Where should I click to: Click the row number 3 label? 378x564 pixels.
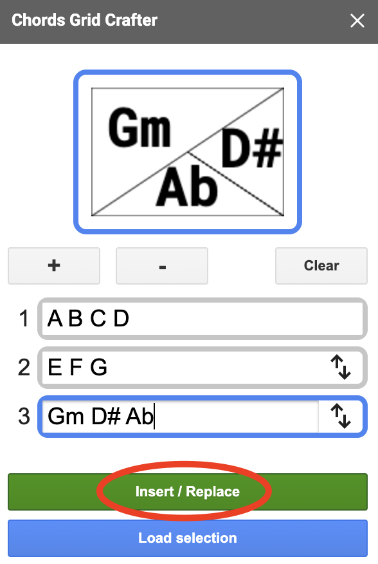click(x=24, y=417)
